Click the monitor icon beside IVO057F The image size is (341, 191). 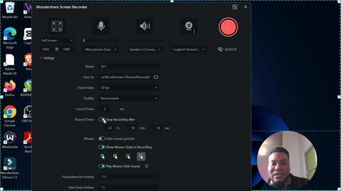click(x=220, y=49)
